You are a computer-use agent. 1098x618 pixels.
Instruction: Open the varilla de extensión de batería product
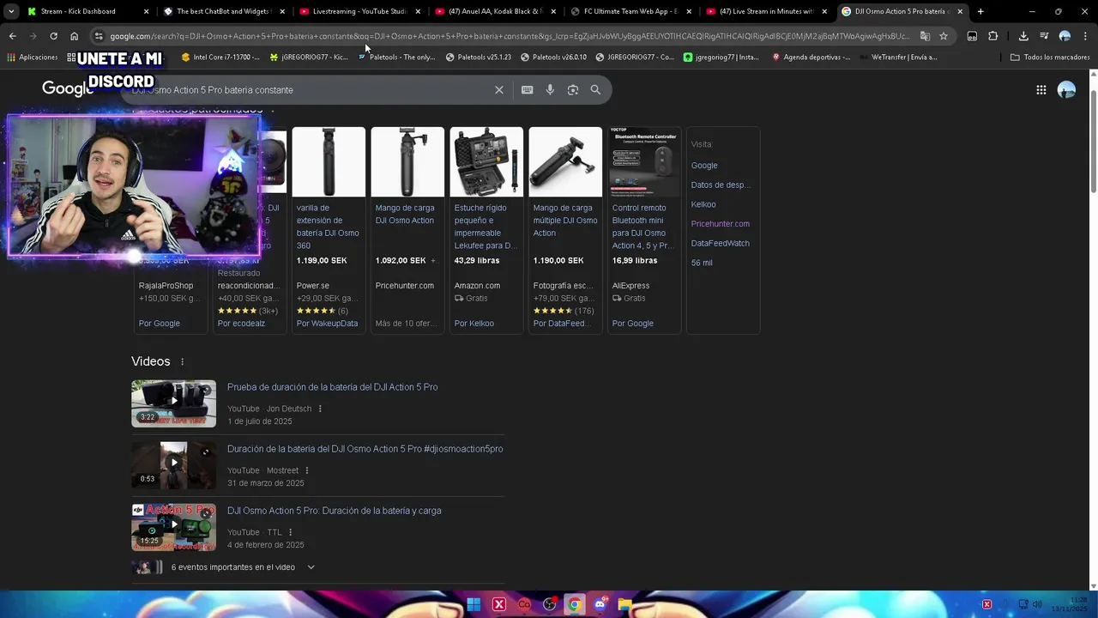(328, 227)
